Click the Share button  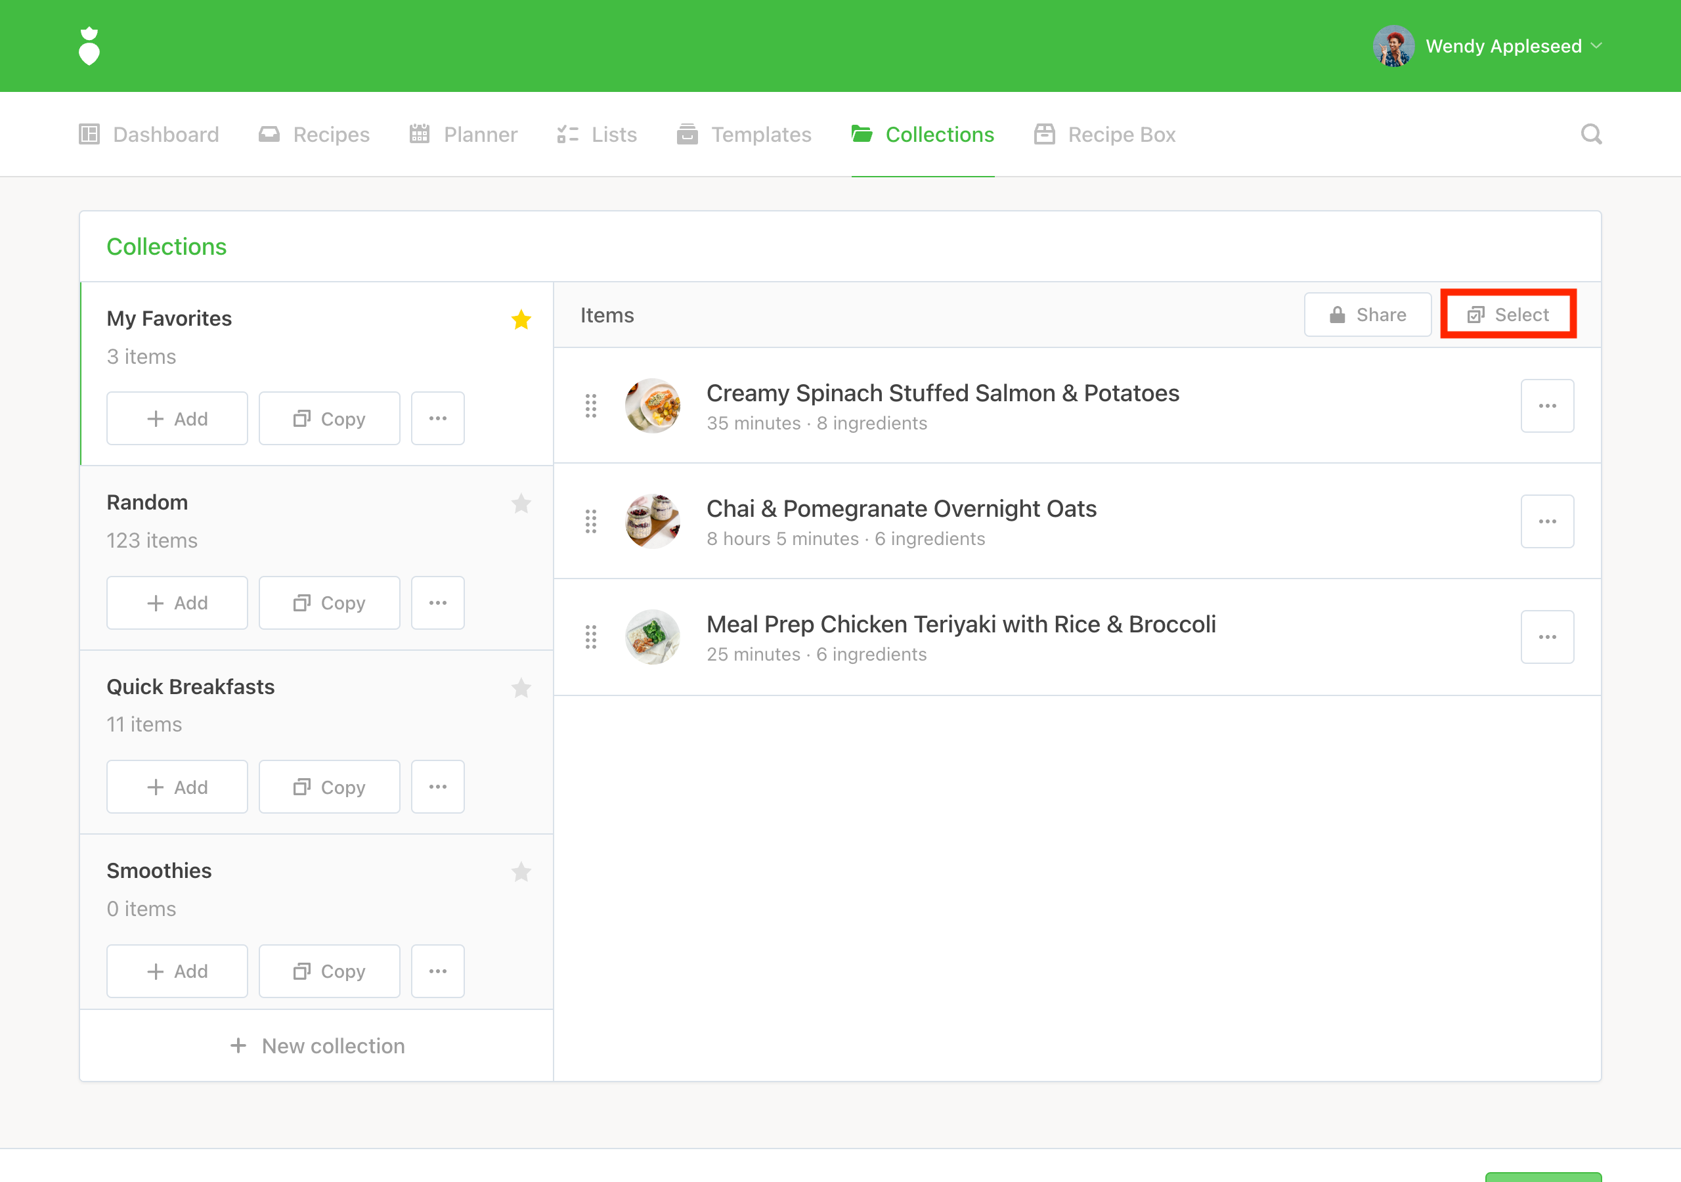click(x=1367, y=315)
